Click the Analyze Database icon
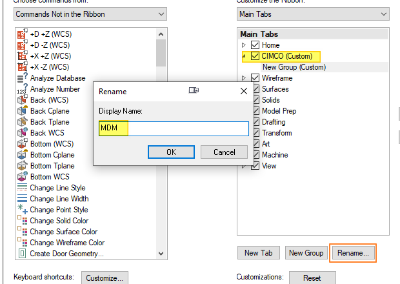The width and height of the screenshot is (400, 284). point(22,78)
